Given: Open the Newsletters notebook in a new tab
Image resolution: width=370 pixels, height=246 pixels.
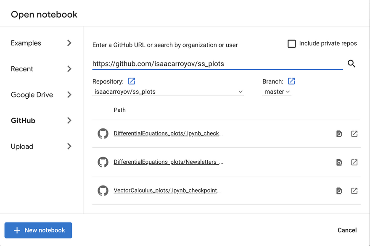Looking at the screenshot, I should 354,162.
